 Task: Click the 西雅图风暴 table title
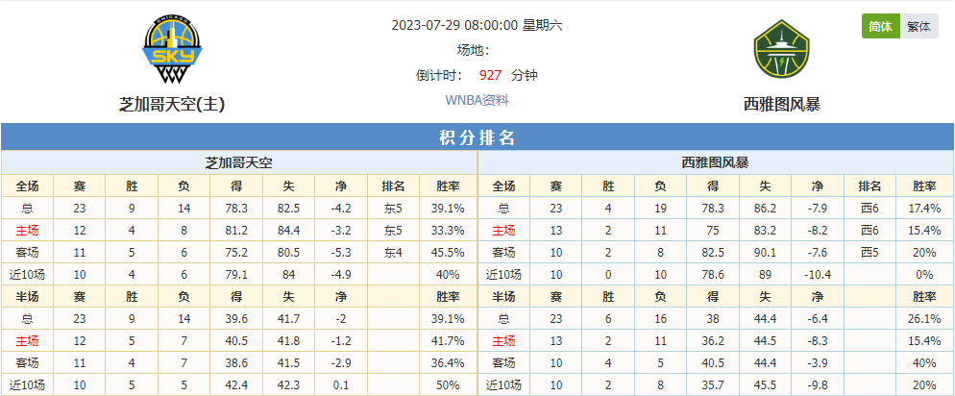tap(715, 163)
